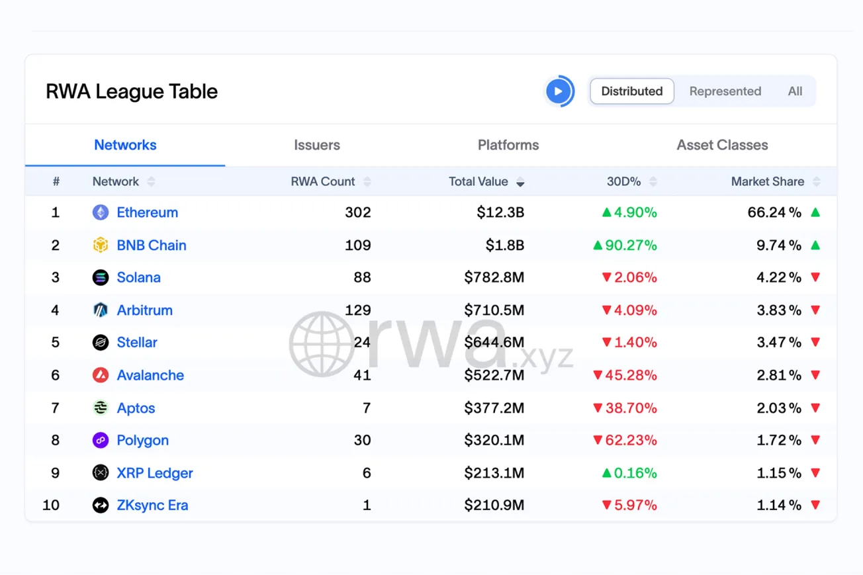
Task: Sort by Total Value column arrow
Action: pos(520,182)
